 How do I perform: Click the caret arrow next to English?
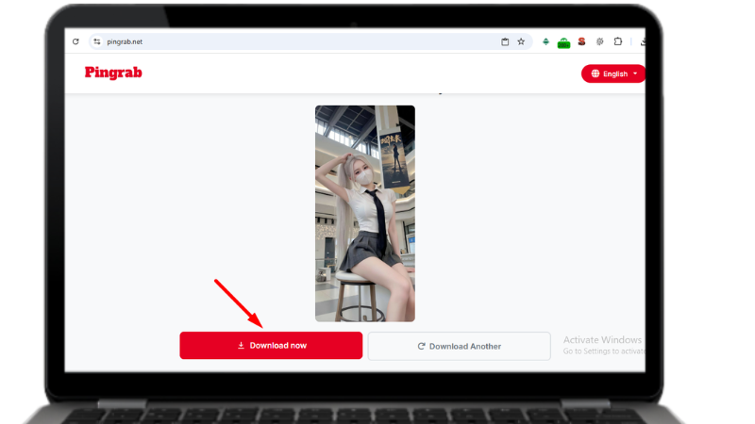pyautogui.click(x=635, y=73)
